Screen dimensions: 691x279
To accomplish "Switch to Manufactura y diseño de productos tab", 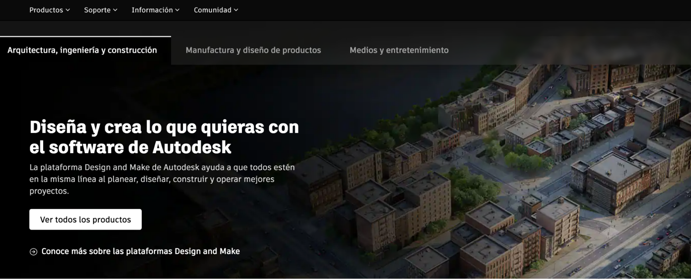I will 253,50.
